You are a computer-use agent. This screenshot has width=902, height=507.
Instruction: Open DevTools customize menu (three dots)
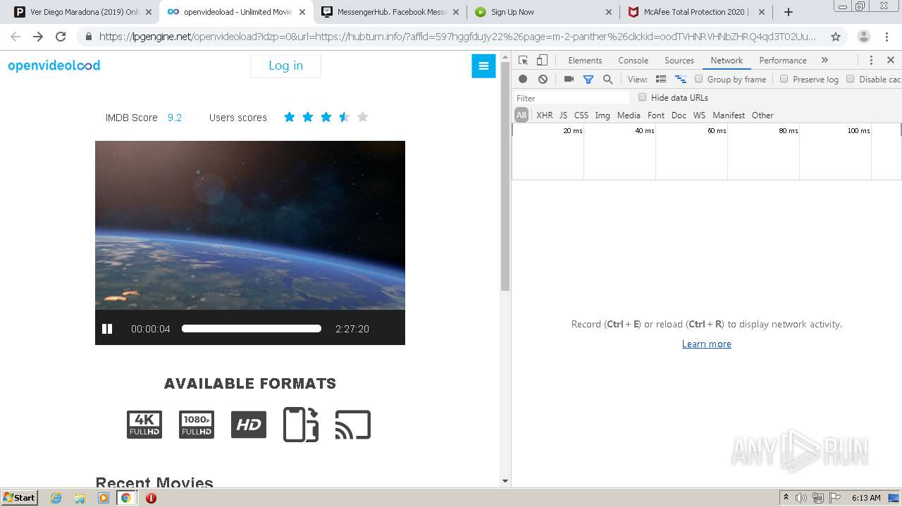tap(871, 61)
